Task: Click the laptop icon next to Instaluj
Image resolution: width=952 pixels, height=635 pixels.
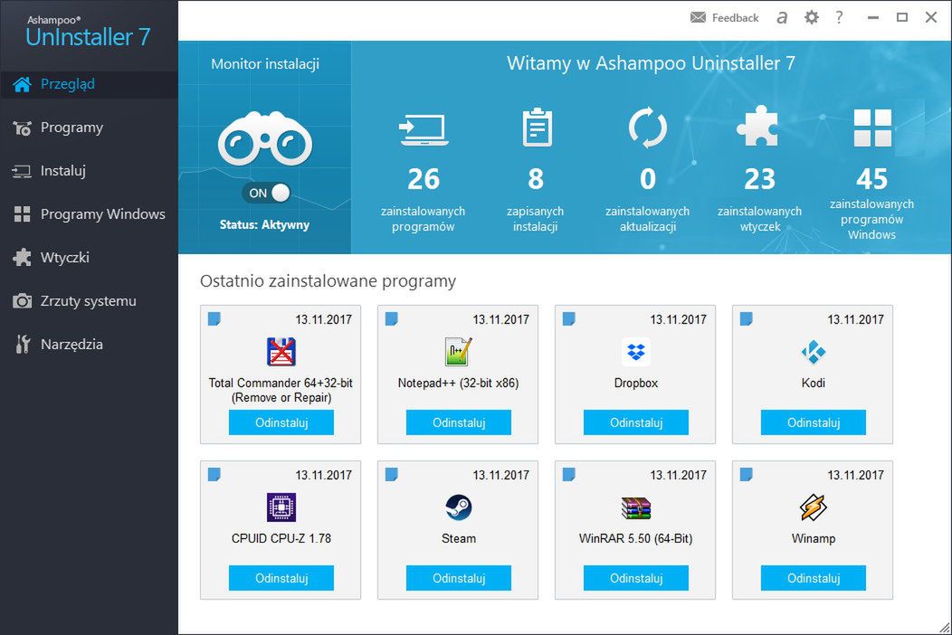Action: [x=22, y=172]
